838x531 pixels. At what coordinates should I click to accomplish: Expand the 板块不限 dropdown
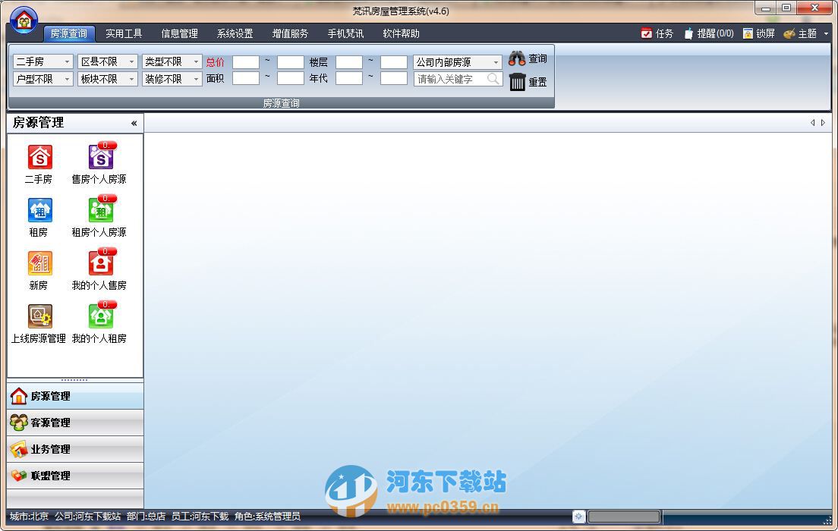point(131,79)
